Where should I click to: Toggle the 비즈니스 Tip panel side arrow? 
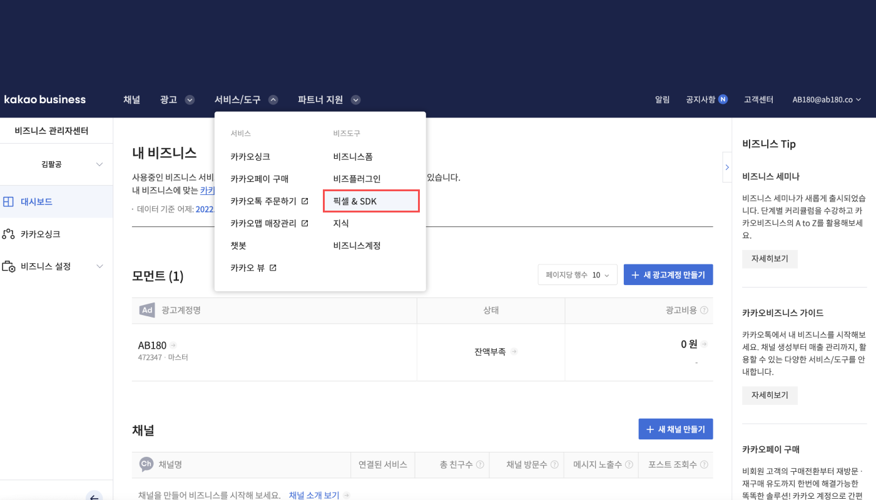(x=726, y=167)
